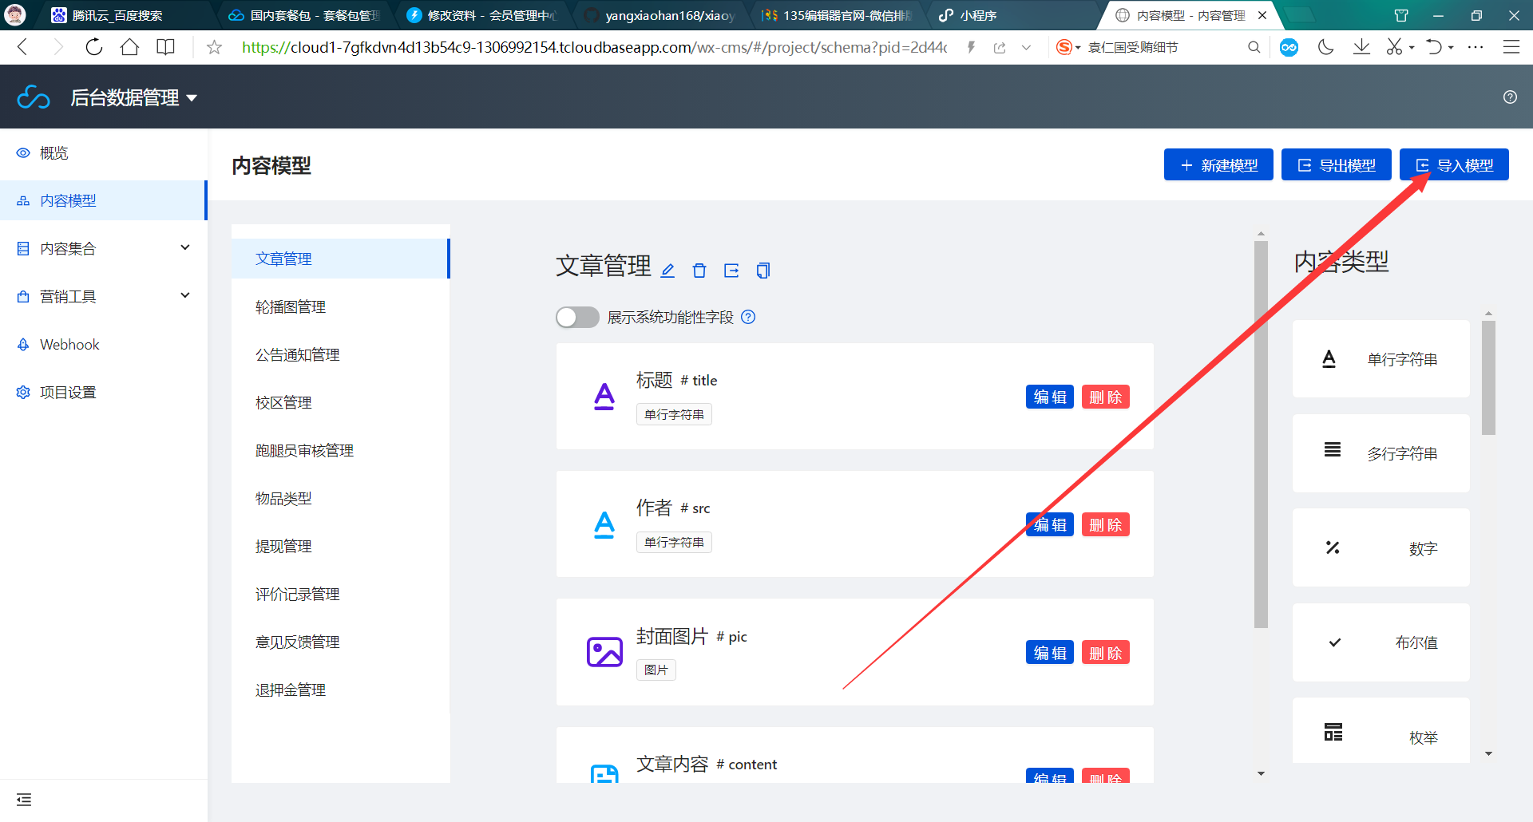Screen dimensions: 1533x822
Task: Click the 编辑 button for the title field
Action: click(x=1049, y=397)
